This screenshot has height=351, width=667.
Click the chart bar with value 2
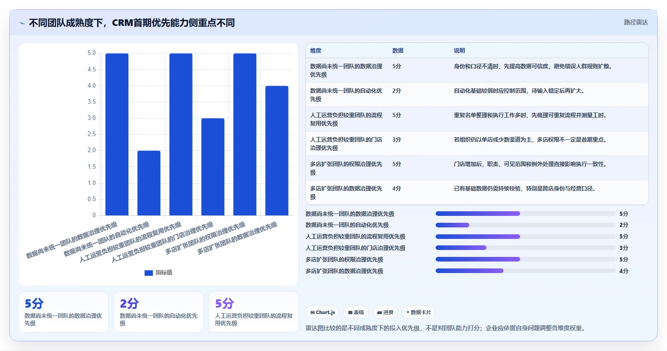pos(149,183)
